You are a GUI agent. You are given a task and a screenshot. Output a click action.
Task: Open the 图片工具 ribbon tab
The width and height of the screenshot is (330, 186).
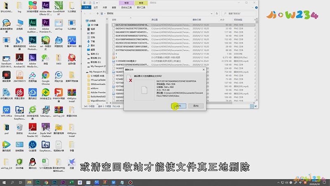pyautogui.click(x=141, y=7)
